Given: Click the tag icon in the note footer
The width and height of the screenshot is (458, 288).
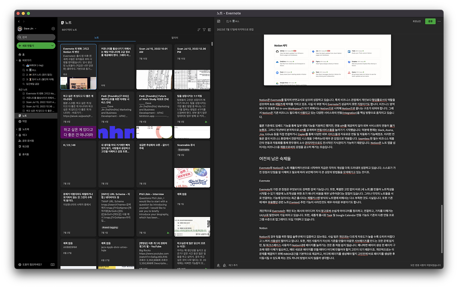Looking at the screenshot, I should click(x=224, y=265).
